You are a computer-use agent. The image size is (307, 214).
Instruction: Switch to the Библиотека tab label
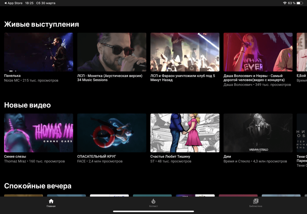(x=255, y=206)
